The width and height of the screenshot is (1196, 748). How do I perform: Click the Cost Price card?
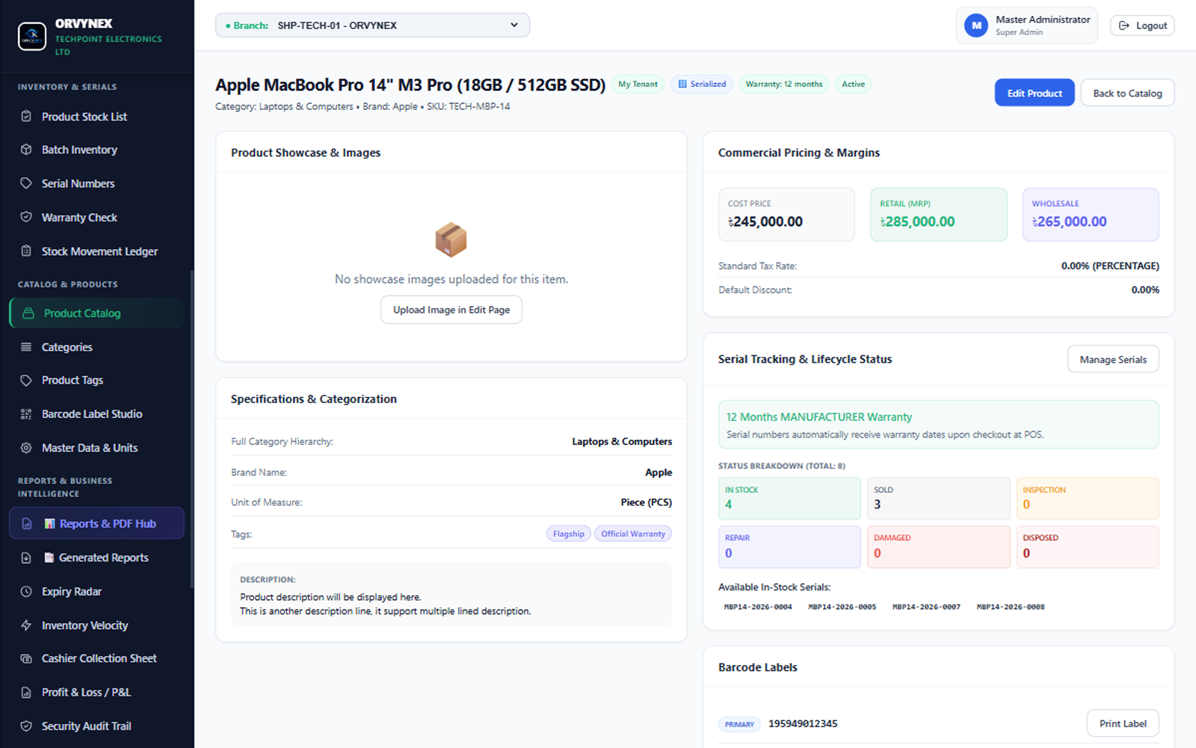coord(786,215)
